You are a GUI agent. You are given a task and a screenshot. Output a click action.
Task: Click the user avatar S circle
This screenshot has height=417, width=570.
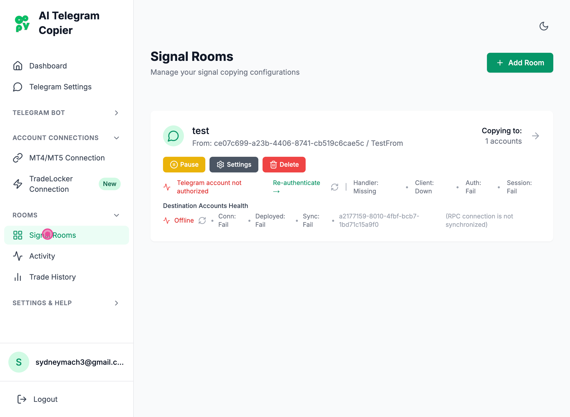19,362
